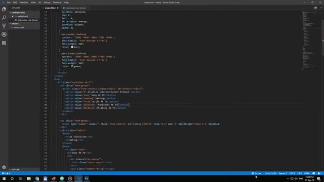324x182 pixels.
Task: Show hidden system tray icons
Action: point(288,178)
